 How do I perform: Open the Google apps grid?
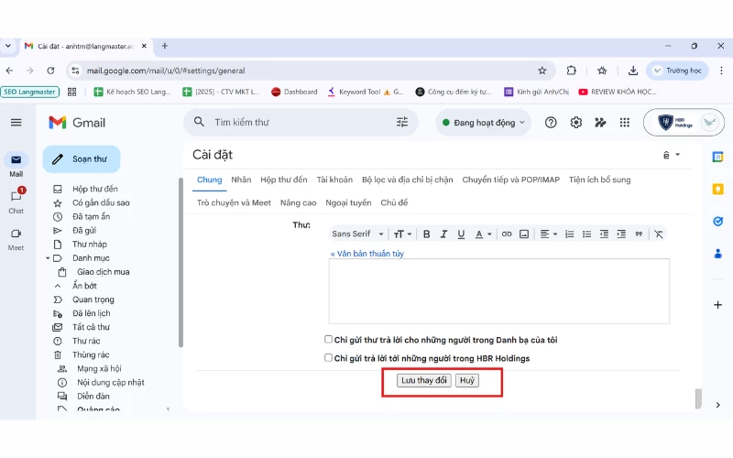[x=625, y=123]
